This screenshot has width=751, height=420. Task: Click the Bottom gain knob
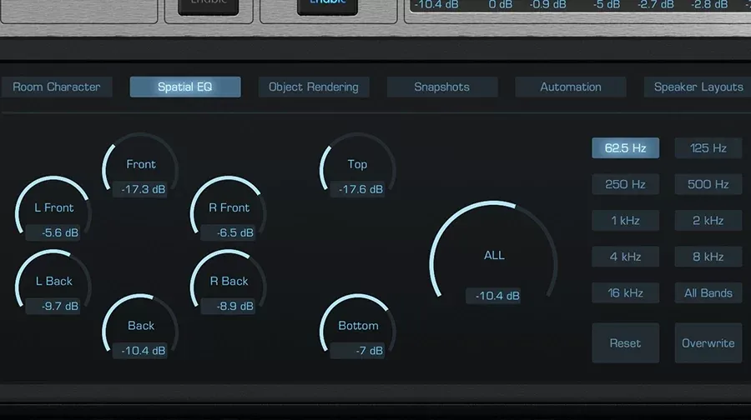tap(357, 325)
